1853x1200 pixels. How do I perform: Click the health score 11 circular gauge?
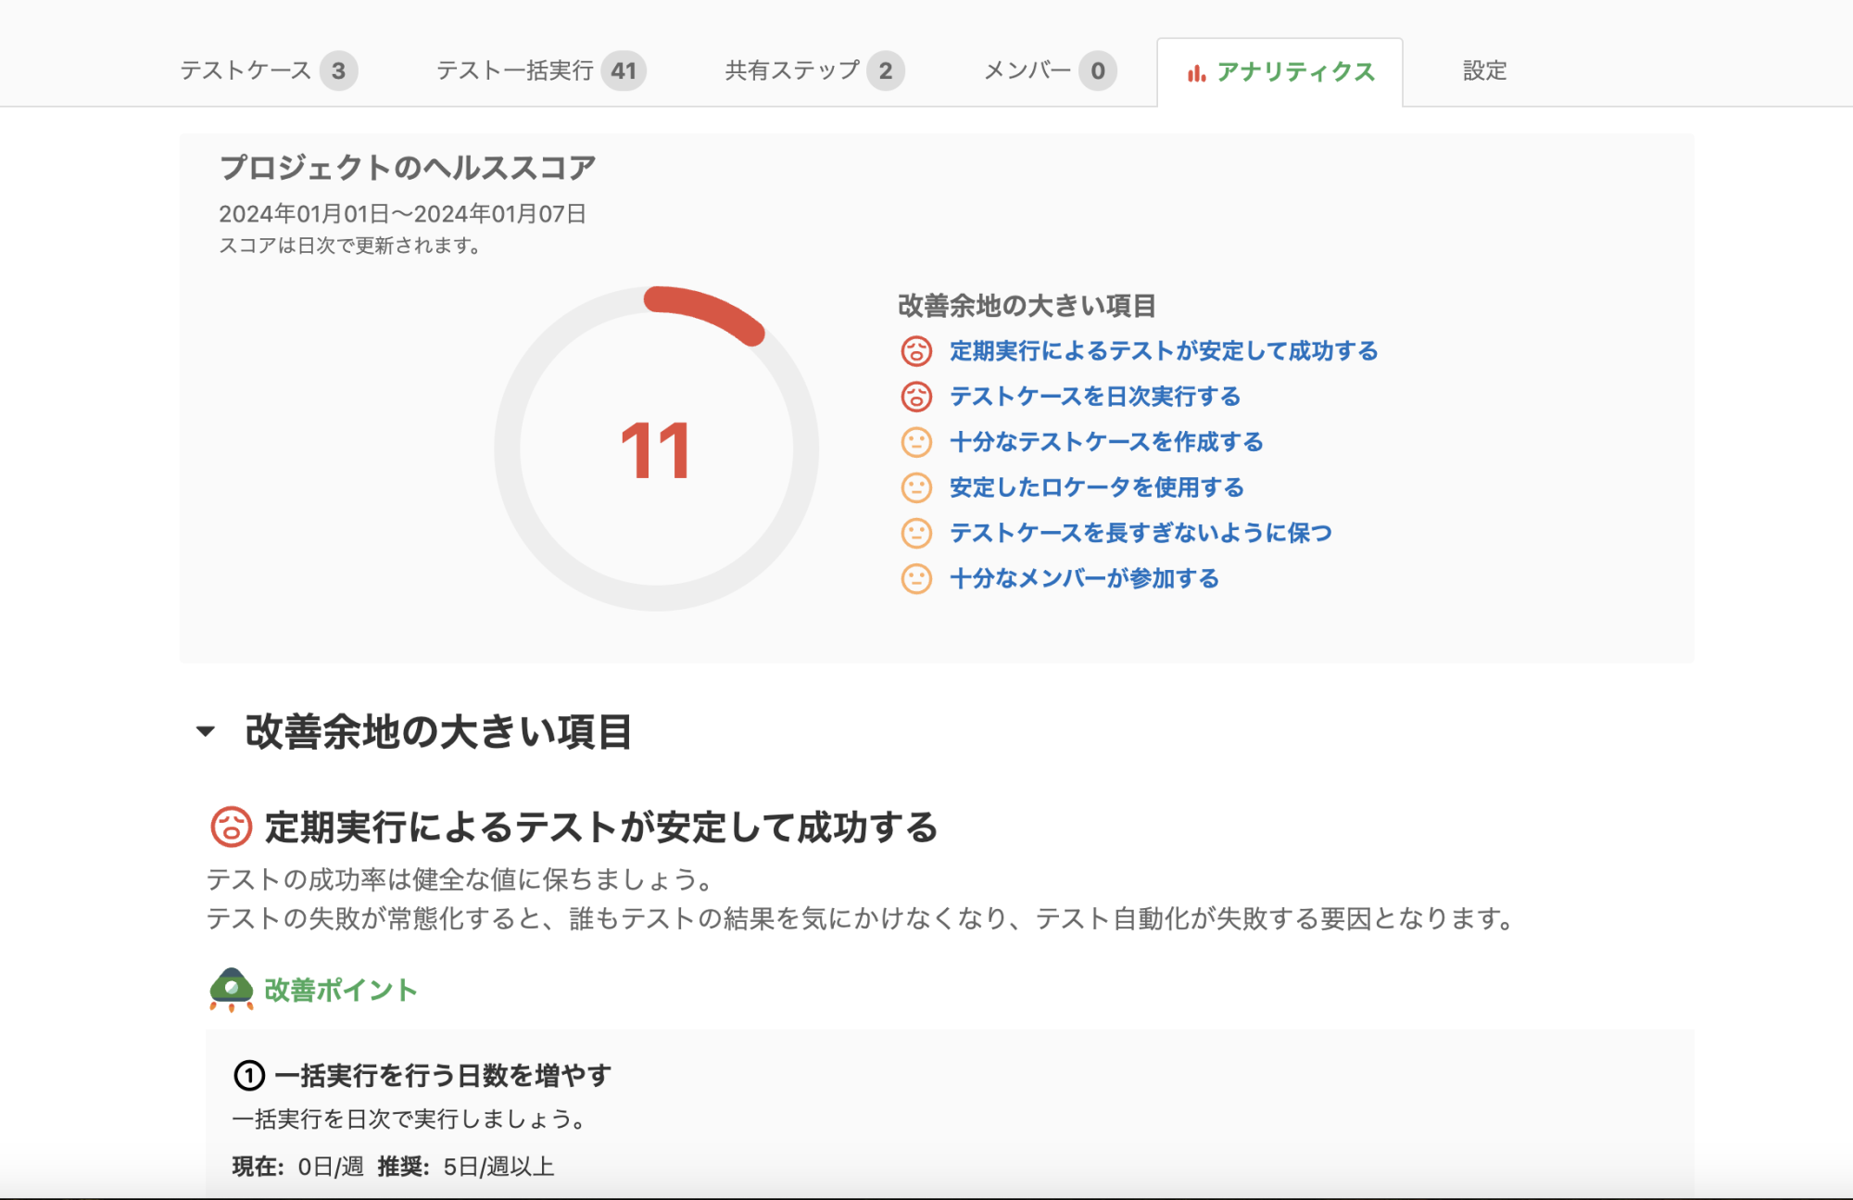point(656,449)
